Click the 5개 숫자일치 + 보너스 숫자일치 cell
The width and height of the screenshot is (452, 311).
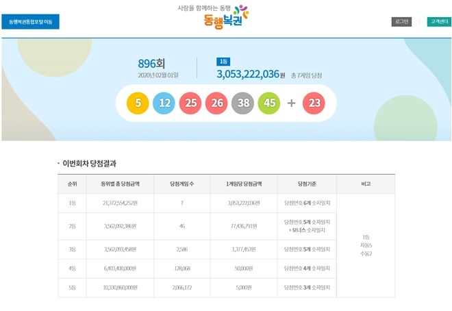point(307,226)
